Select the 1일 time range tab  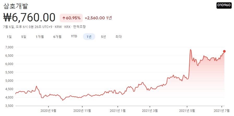click(x=9, y=37)
